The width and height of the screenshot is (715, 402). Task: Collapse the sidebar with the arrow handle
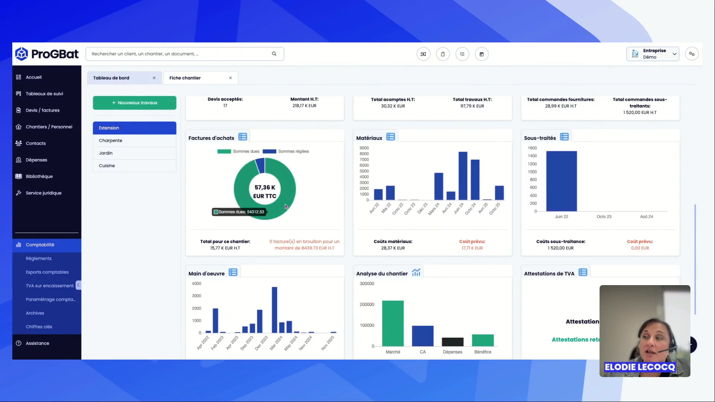(x=78, y=285)
